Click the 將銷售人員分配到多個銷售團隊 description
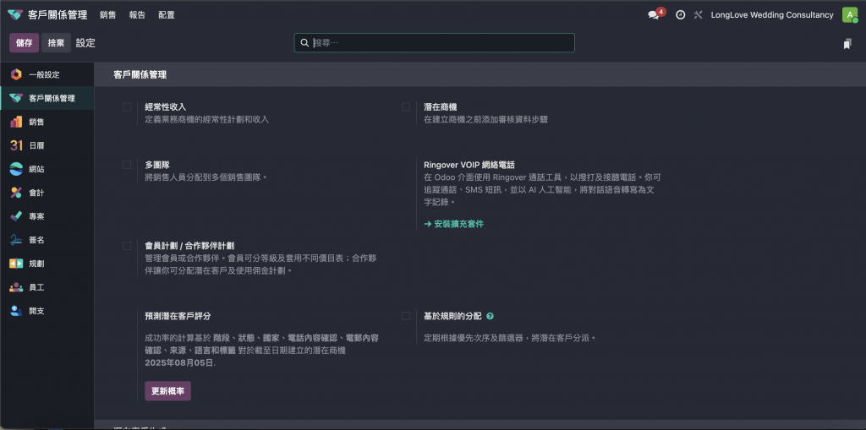The width and height of the screenshot is (866, 430). click(206, 177)
